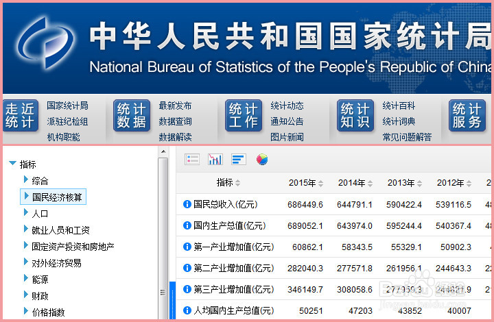Screen dimensions: 494x322
Task: Sort by the 2014年 column arrows
Action: (370, 184)
